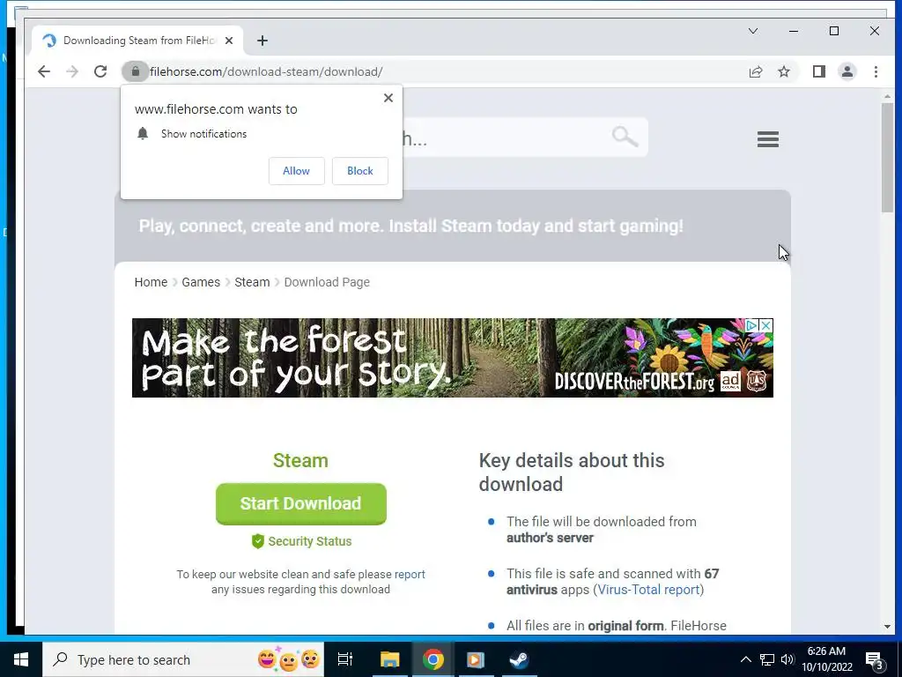Dismiss the notification permission popup

pos(388,98)
